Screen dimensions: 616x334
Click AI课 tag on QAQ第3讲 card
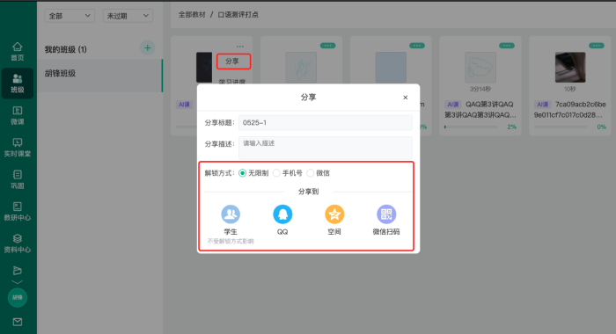point(453,105)
